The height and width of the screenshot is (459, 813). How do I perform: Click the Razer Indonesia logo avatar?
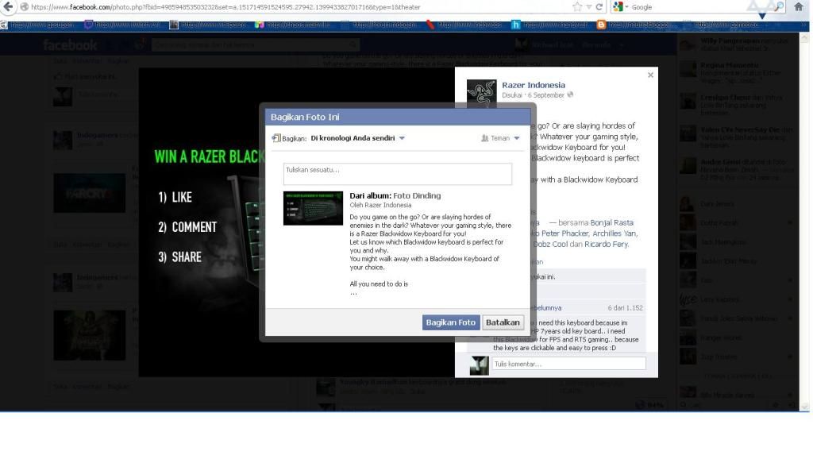pos(482,94)
